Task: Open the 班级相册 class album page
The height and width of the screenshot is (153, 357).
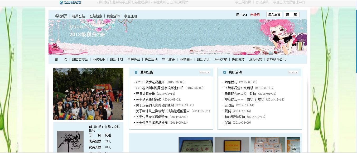Action: coord(99,59)
